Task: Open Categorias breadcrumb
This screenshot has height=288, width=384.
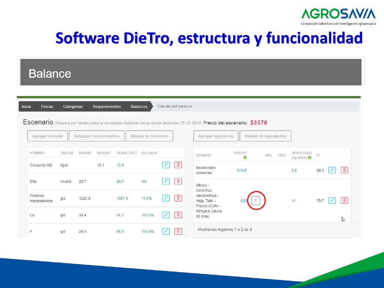Action: [x=73, y=106]
